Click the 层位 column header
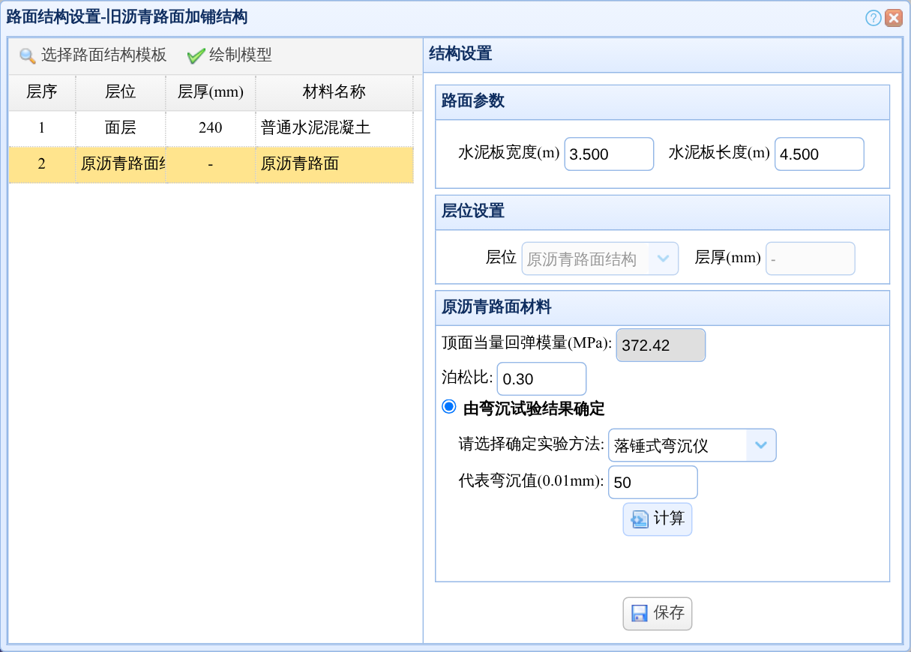This screenshot has width=911, height=652. tap(121, 92)
